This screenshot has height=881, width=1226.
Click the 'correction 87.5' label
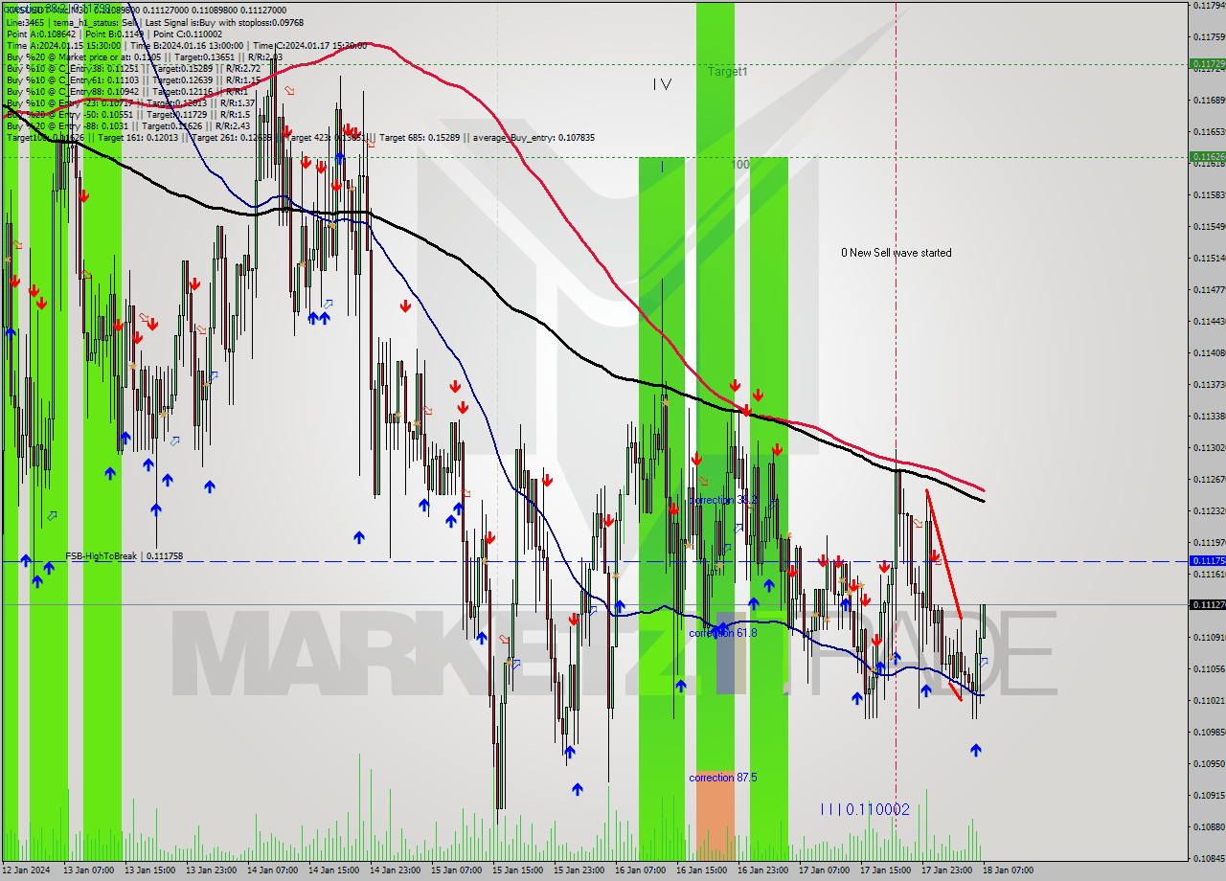coord(723,778)
